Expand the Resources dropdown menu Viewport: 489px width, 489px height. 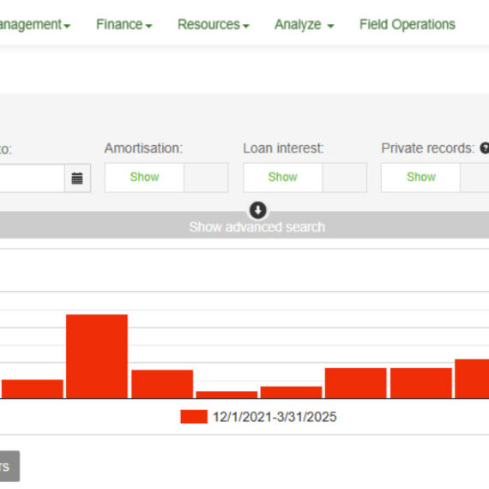coord(214,24)
